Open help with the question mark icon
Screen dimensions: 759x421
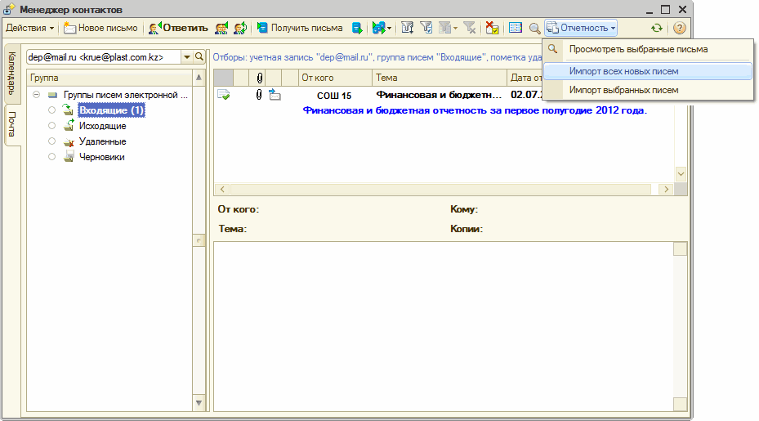[x=679, y=28]
